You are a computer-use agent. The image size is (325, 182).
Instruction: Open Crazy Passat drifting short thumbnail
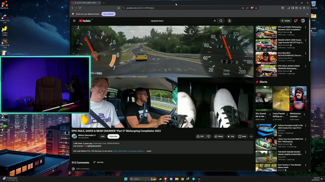281,99
